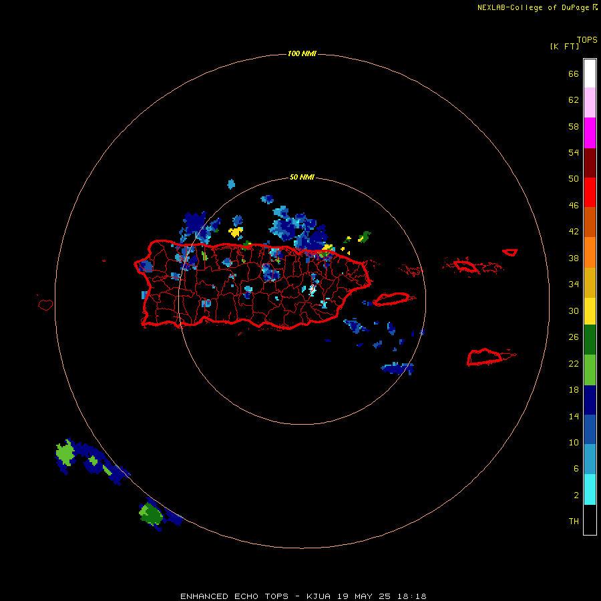Click the dark green echo on the outer southwest ring
This screenshot has width=601, height=601.
[153, 514]
